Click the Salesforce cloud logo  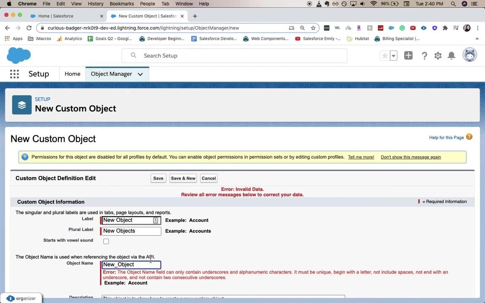pyautogui.click(x=19, y=56)
